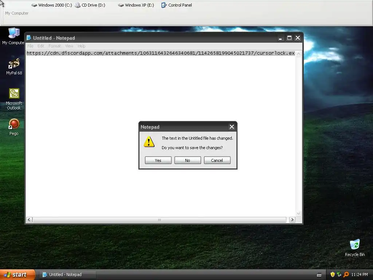Click the yellow warning icon in the dialog
This screenshot has height=280, width=373.
click(x=149, y=142)
